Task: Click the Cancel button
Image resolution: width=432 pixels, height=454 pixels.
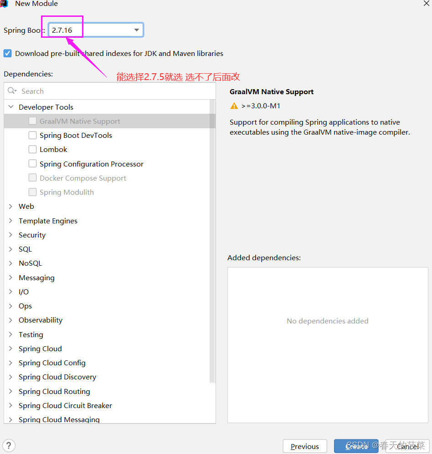Action: (x=408, y=446)
